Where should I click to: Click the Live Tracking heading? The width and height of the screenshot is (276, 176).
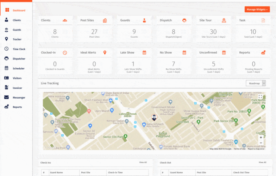pos(50,83)
